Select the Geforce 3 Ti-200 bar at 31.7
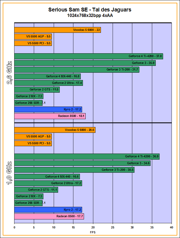 pyautogui.click(x=76, y=70)
